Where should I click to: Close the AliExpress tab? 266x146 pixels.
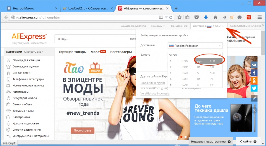click(167, 9)
